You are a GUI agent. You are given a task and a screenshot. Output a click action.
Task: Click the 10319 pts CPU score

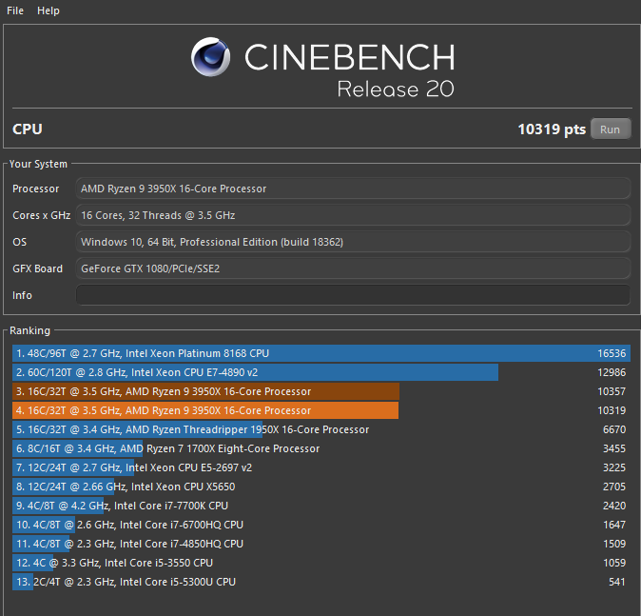552,129
